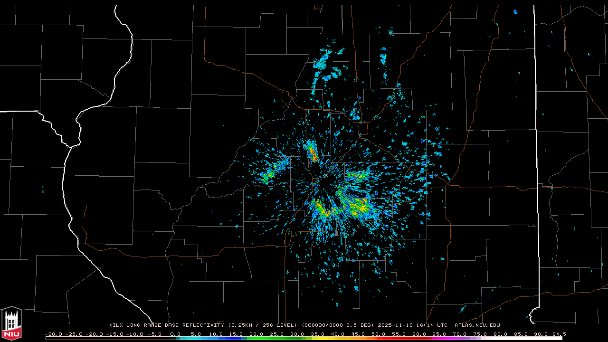Click the 35.0 scale label
The height and width of the screenshot is (342, 608).
[x=317, y=334]
